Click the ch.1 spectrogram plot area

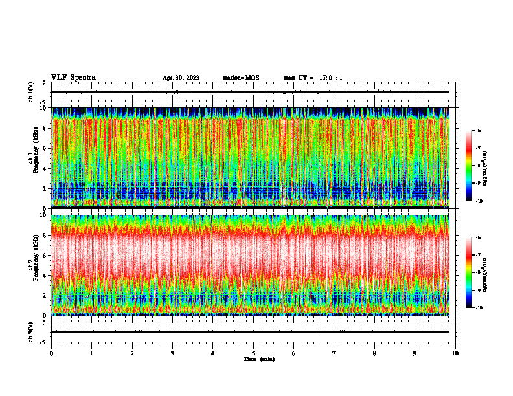(250, 158)
